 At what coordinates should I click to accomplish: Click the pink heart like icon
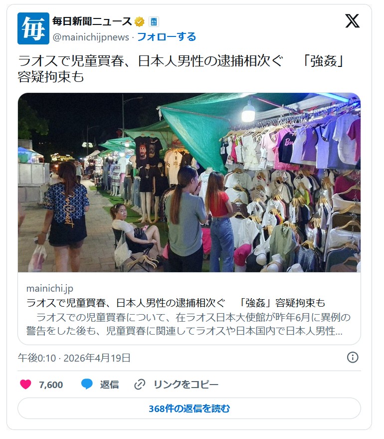[25, 384]
